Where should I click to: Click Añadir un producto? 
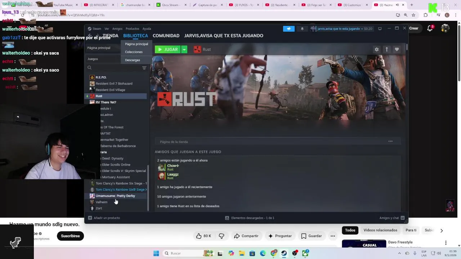pyautogui.click(x=104, y=218)
